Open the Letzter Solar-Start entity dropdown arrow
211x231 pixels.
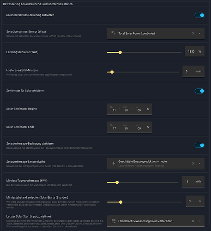pyautogui.click(x=199, y=221)
